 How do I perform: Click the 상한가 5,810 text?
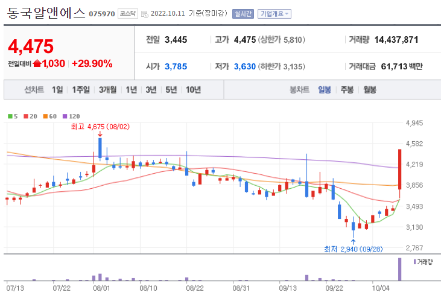pyautogui.click(x=281, y=40)
